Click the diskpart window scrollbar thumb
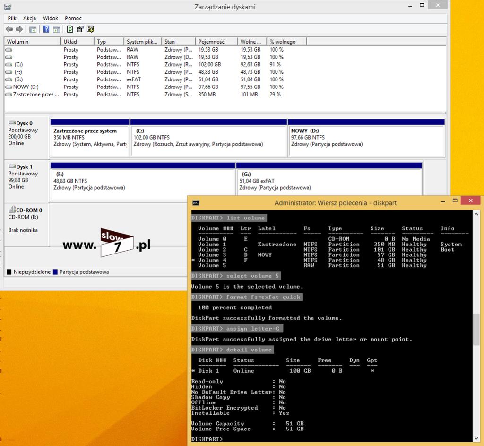The height and width of the screenshot is (446, 484). click(476, 329)
